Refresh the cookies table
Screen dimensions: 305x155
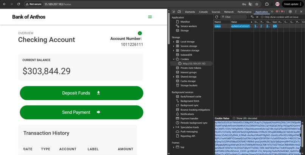click(216, 17)
